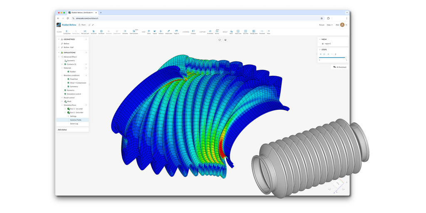Toggle the Legend display
This screenshot has height=213, width=426.
(x=155, y=32)
